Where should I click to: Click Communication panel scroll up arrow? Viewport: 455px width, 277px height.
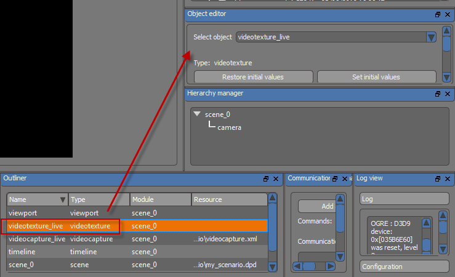coord(340,199)
